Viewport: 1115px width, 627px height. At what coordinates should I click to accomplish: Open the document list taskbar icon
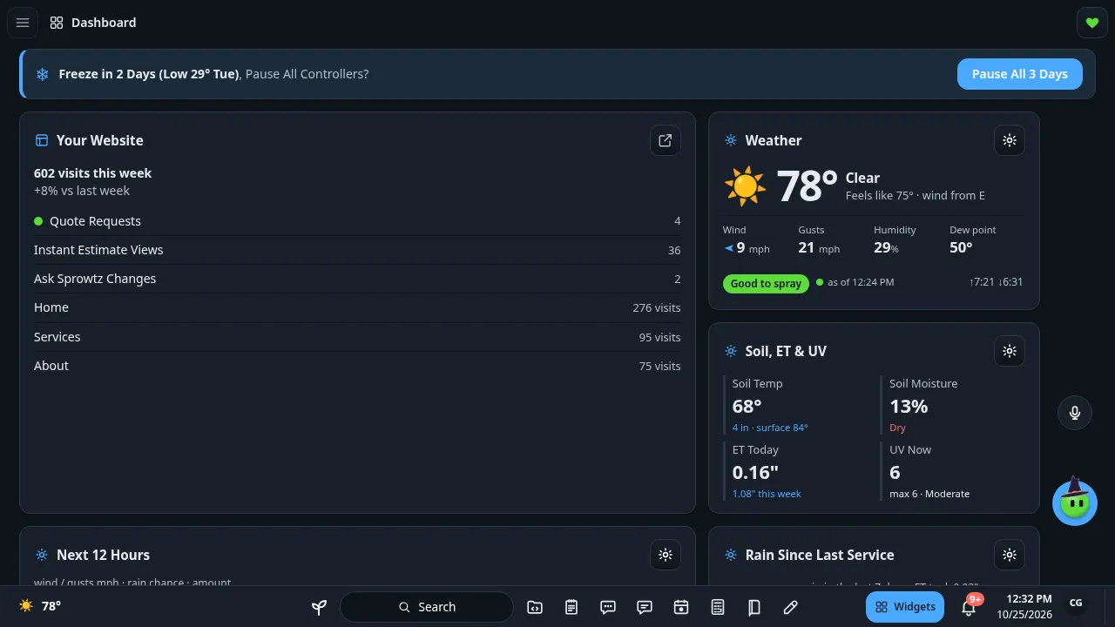[x=718, y=607]
